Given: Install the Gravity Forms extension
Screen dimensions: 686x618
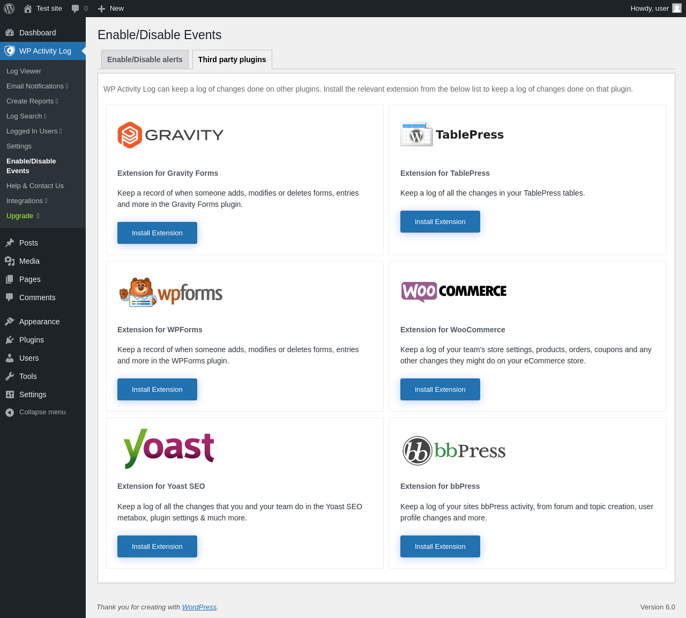Looking at the screenshot, I should click(157, 233).
